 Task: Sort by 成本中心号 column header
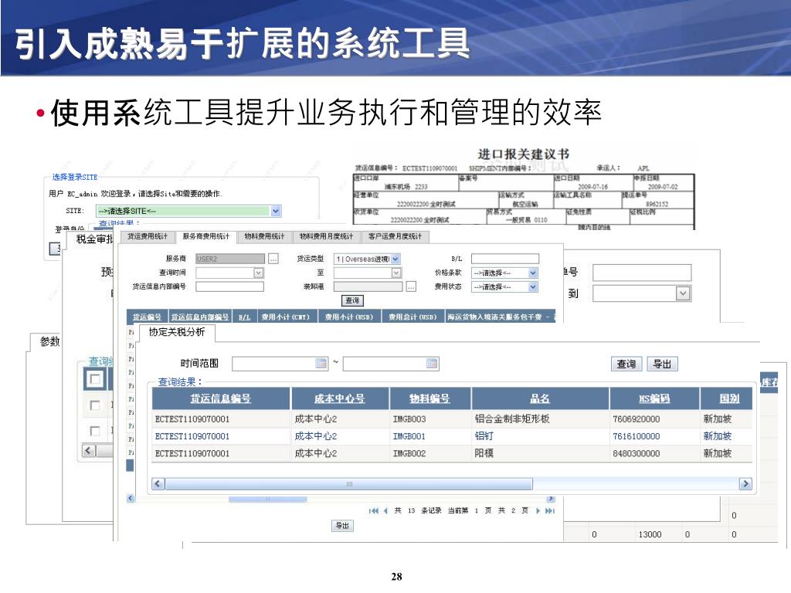340,398
